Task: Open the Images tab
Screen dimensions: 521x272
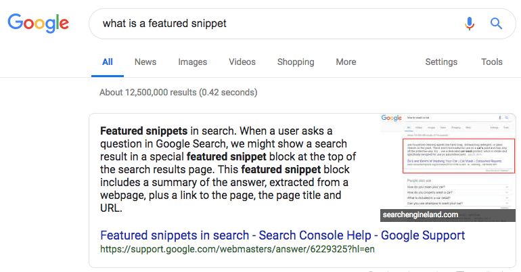Action: coord(193,62)
